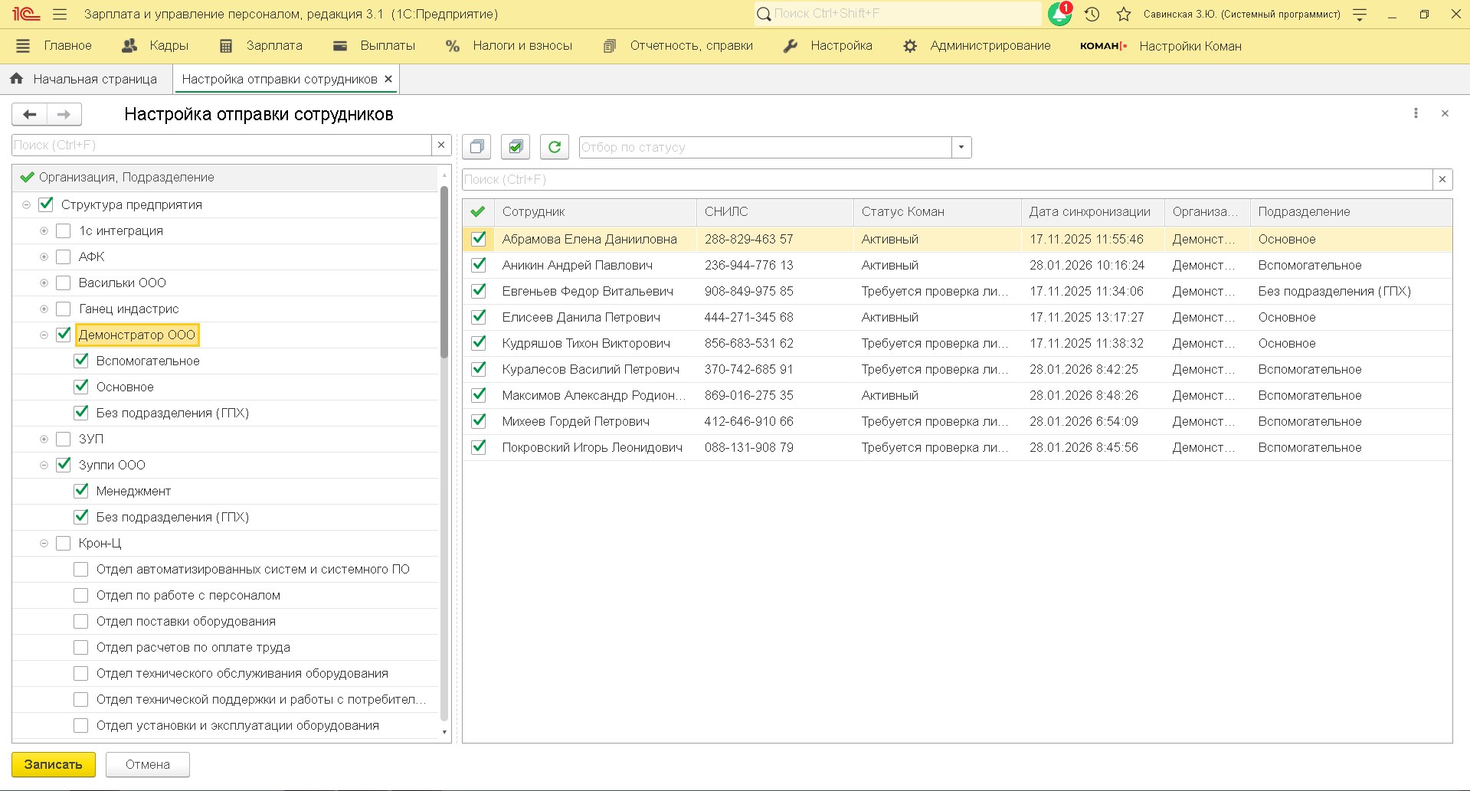The height and width of the screenshot is (791, 1470).
Task: Click the Записать button
Action: tap(53, 764)
